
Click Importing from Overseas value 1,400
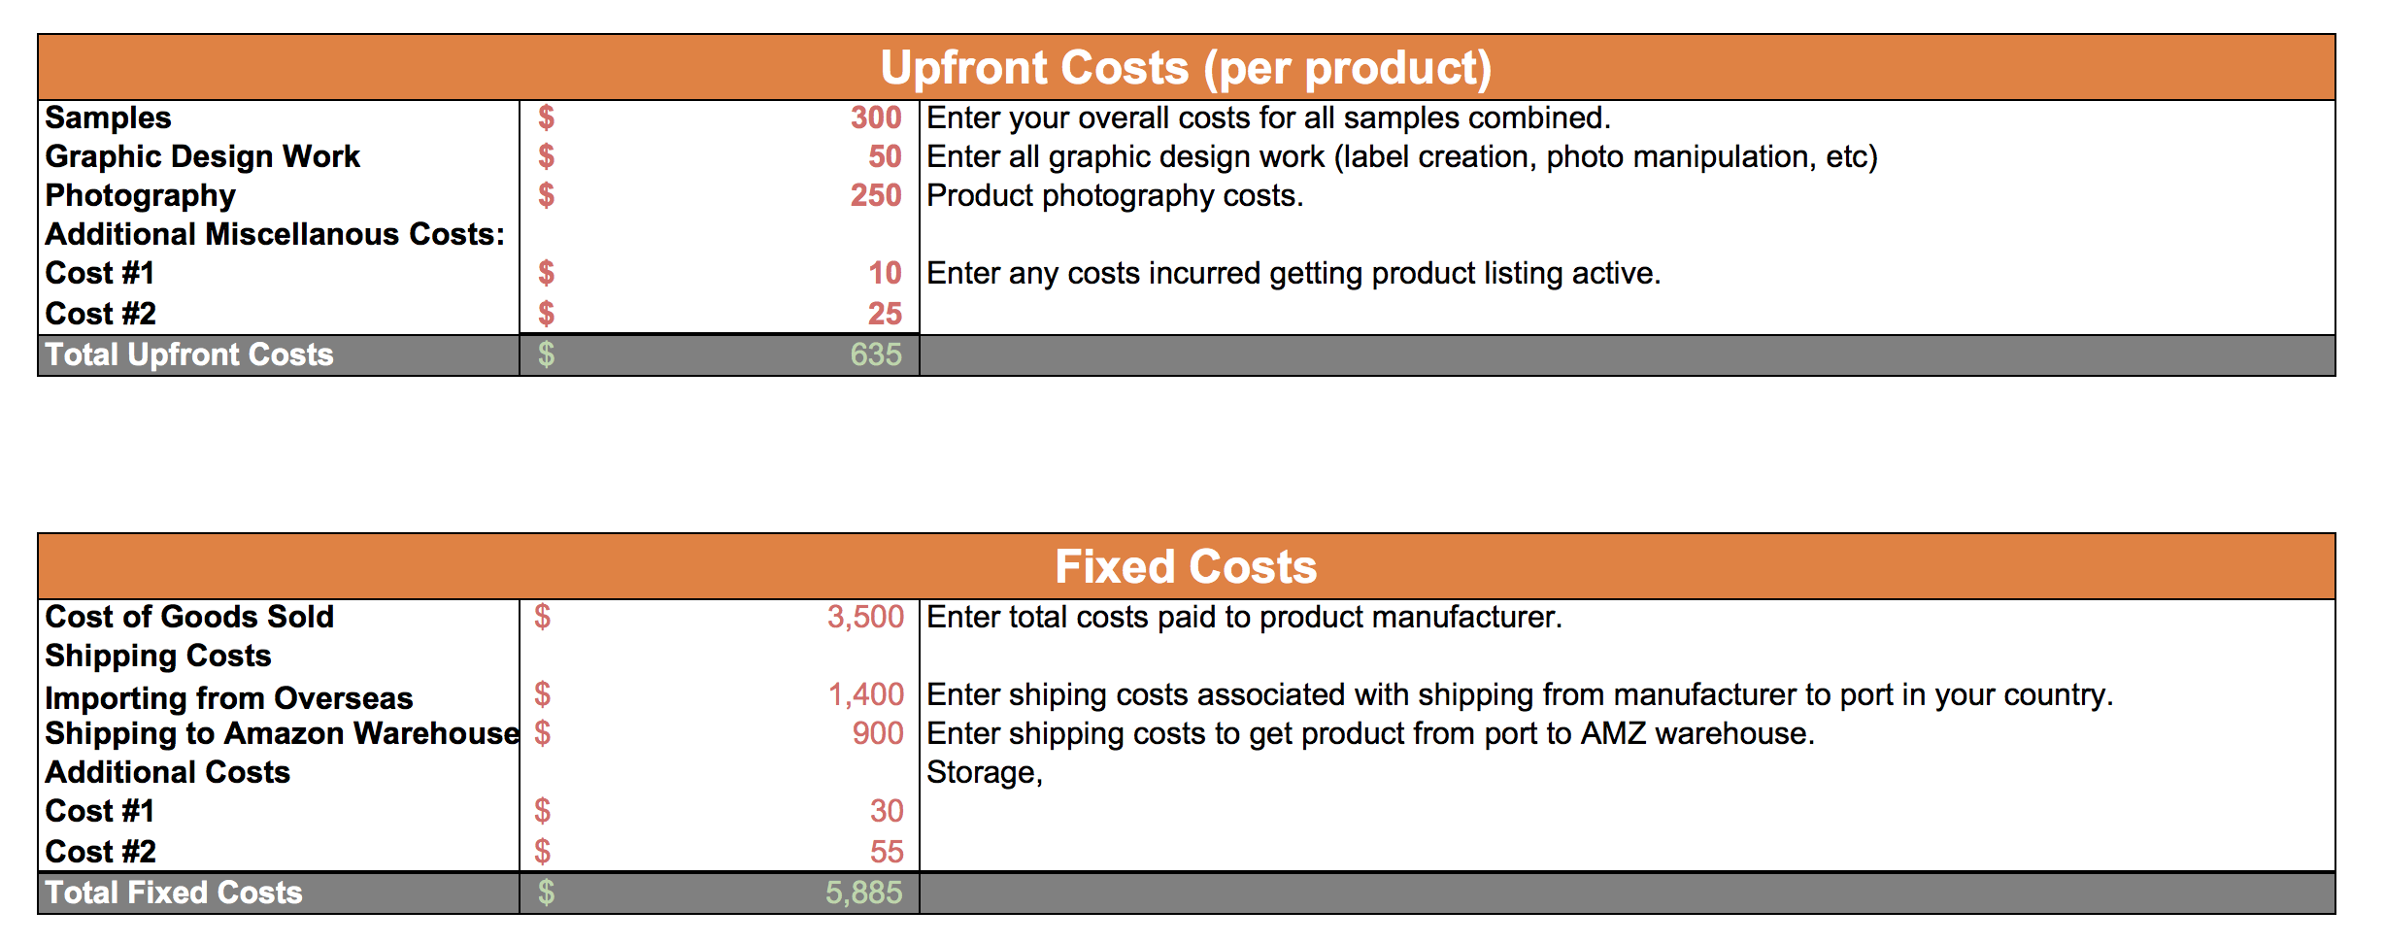(x=720, y=695)
